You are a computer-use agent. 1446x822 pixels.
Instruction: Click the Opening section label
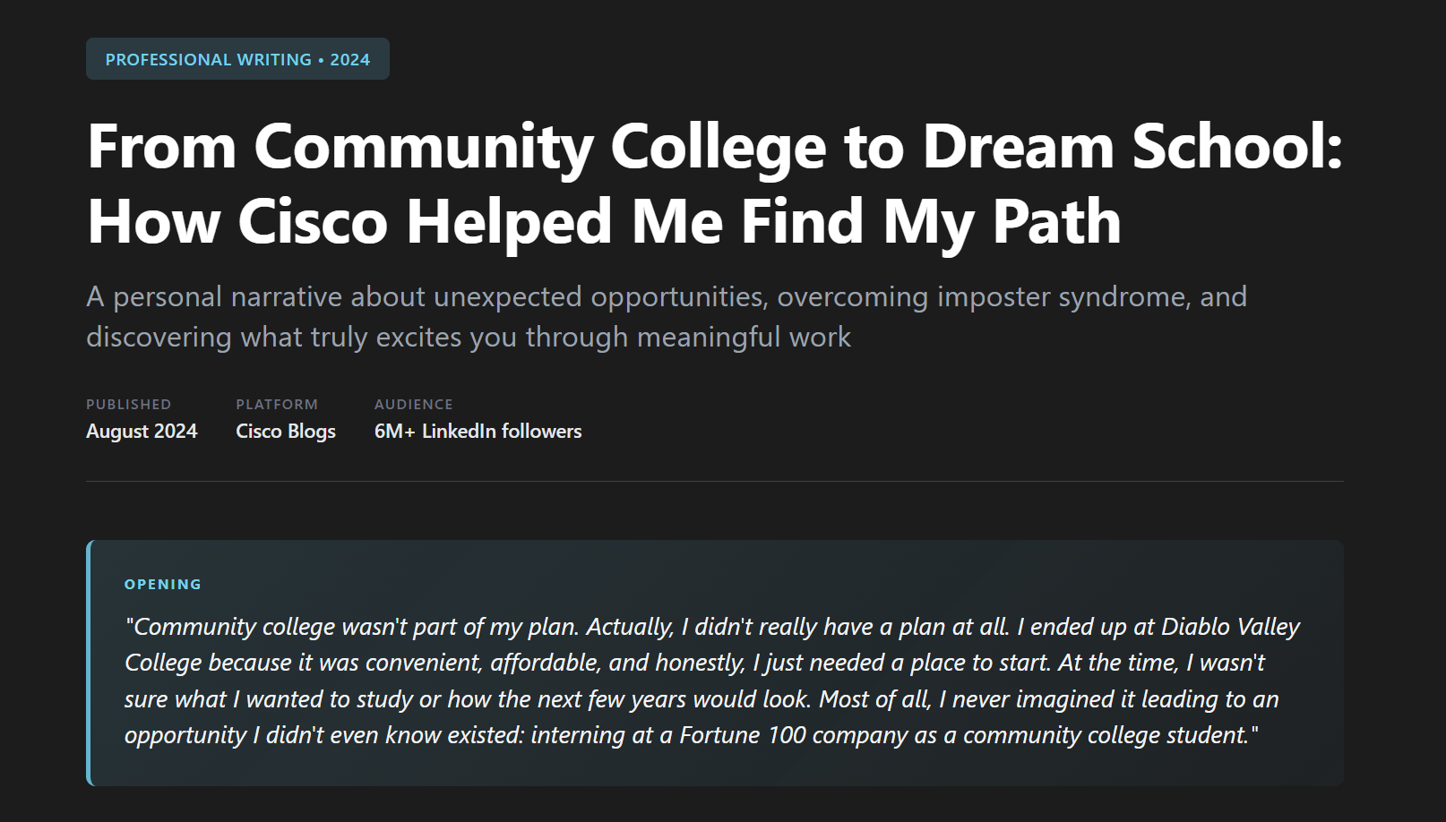coord(163,585)
